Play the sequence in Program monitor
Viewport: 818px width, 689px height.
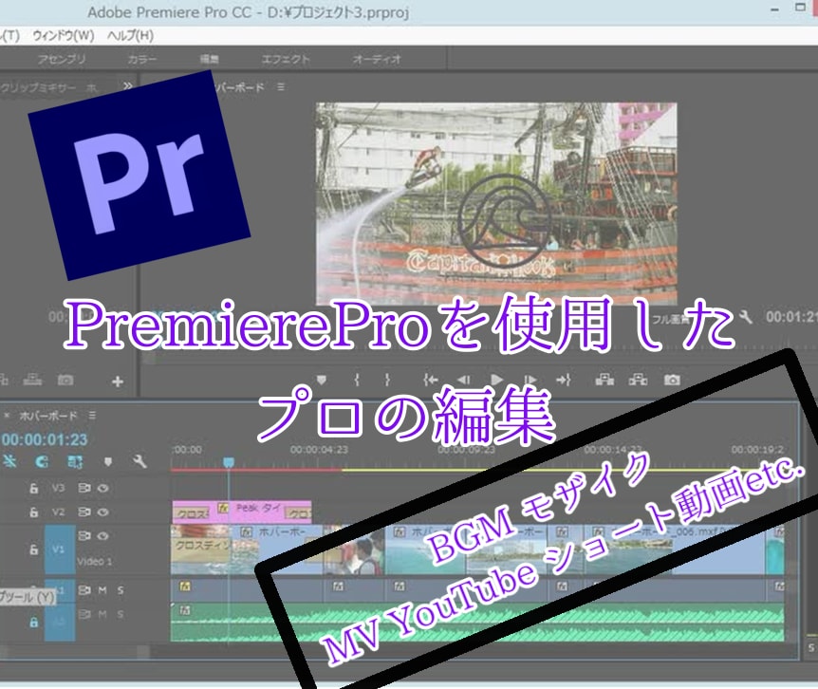point(496,380)
